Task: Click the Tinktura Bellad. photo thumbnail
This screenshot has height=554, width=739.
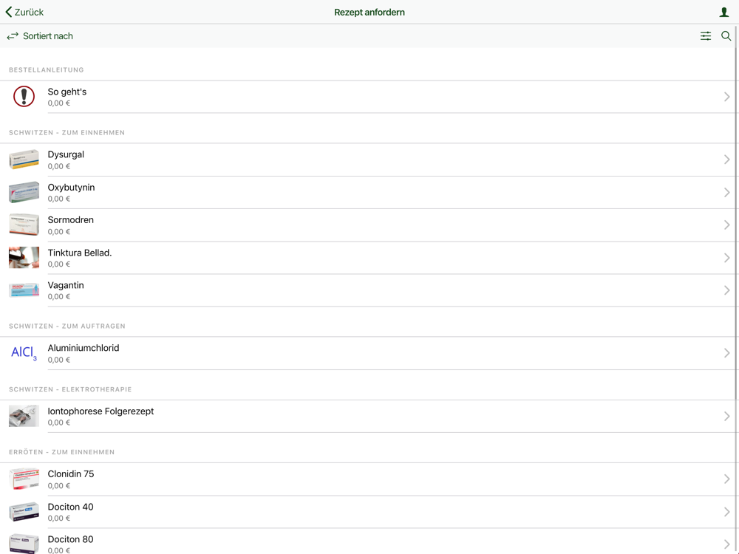Action: tap(24, 258)
